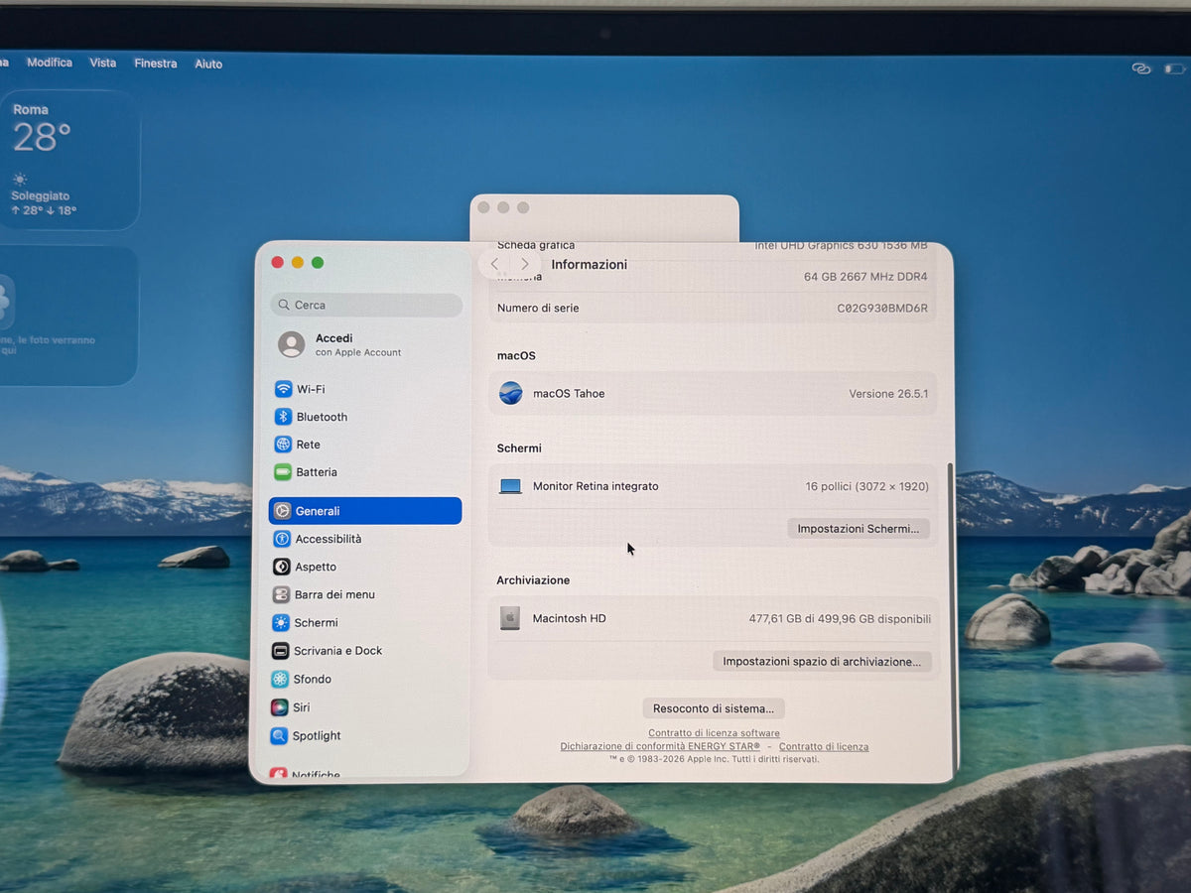Open Scrivania e Dock icon
Viewport: 1191px width, 893px height.
(x=280, y=651)
